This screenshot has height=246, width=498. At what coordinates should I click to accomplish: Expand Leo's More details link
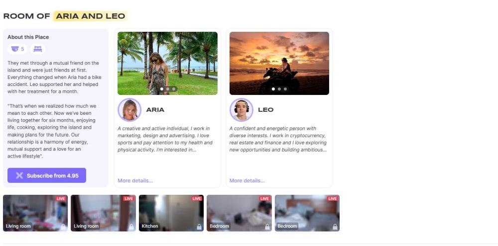[247, 180]
